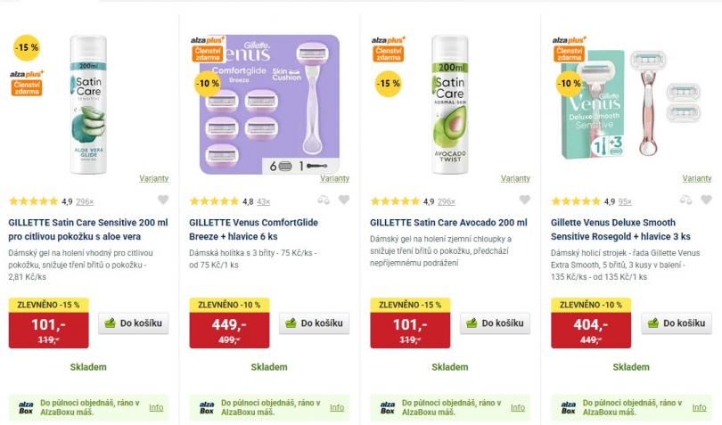Add Satin Care Sensitive to cart
The image size is (722, 425).
pos(134,323)
